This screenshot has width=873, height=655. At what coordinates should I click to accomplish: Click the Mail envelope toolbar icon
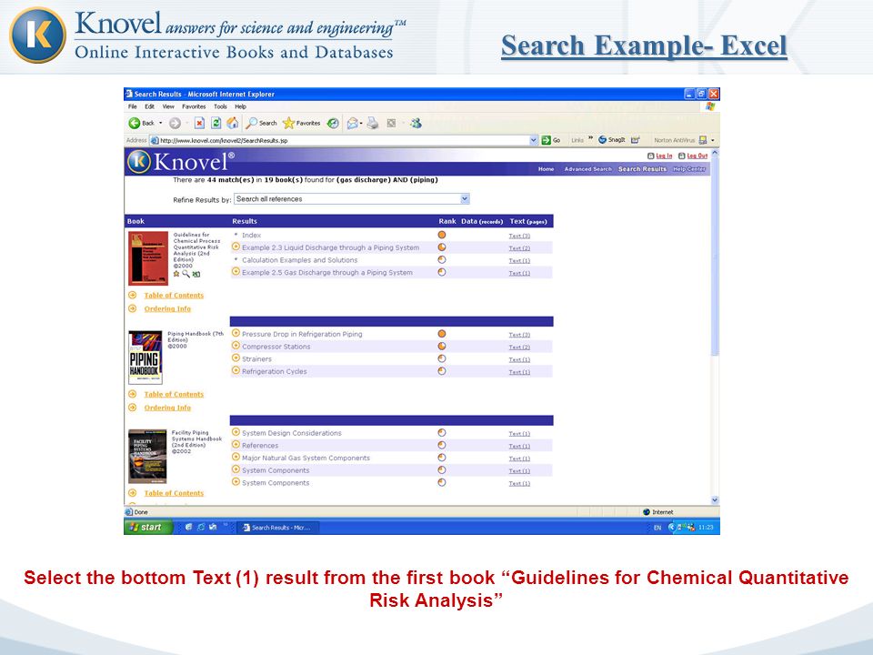[352, 123]
